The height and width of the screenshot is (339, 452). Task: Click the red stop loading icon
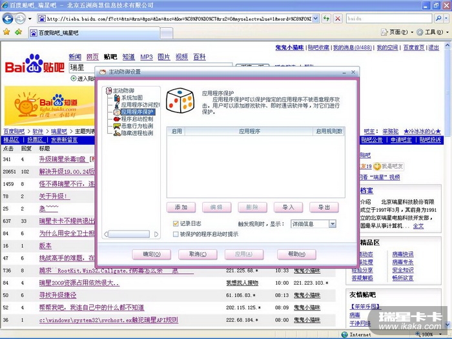coord(338,19)
